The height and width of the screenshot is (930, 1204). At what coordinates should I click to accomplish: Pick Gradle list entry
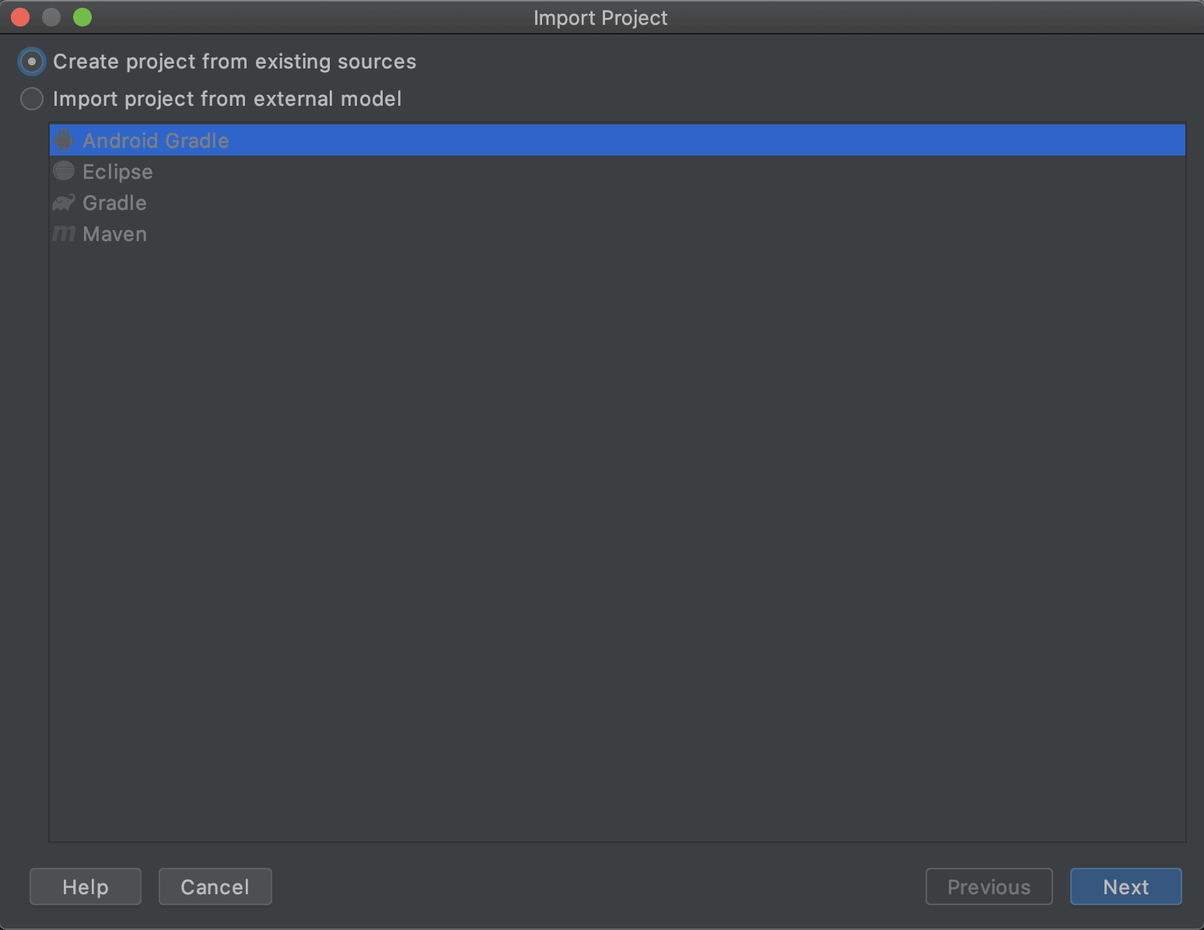(x=114, y=203)
